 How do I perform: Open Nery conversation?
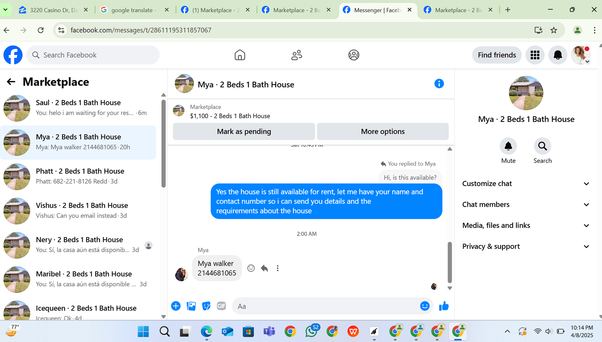point(78,245)
